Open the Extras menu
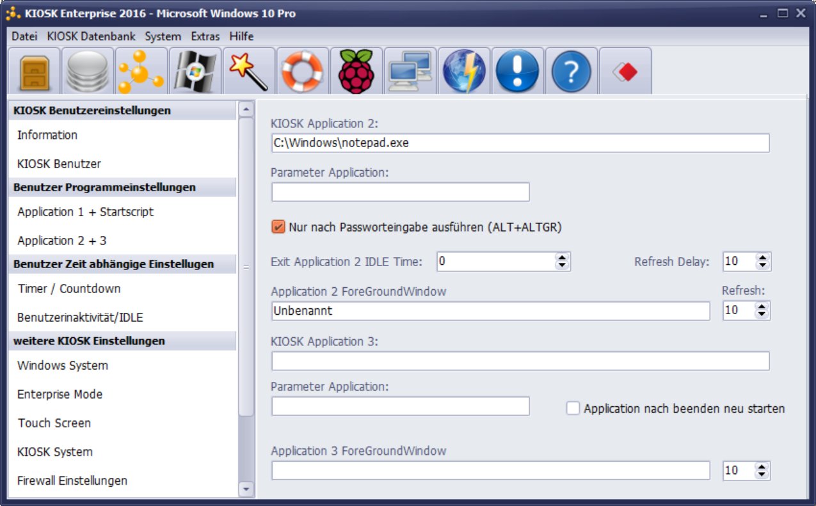 [205, 36]
